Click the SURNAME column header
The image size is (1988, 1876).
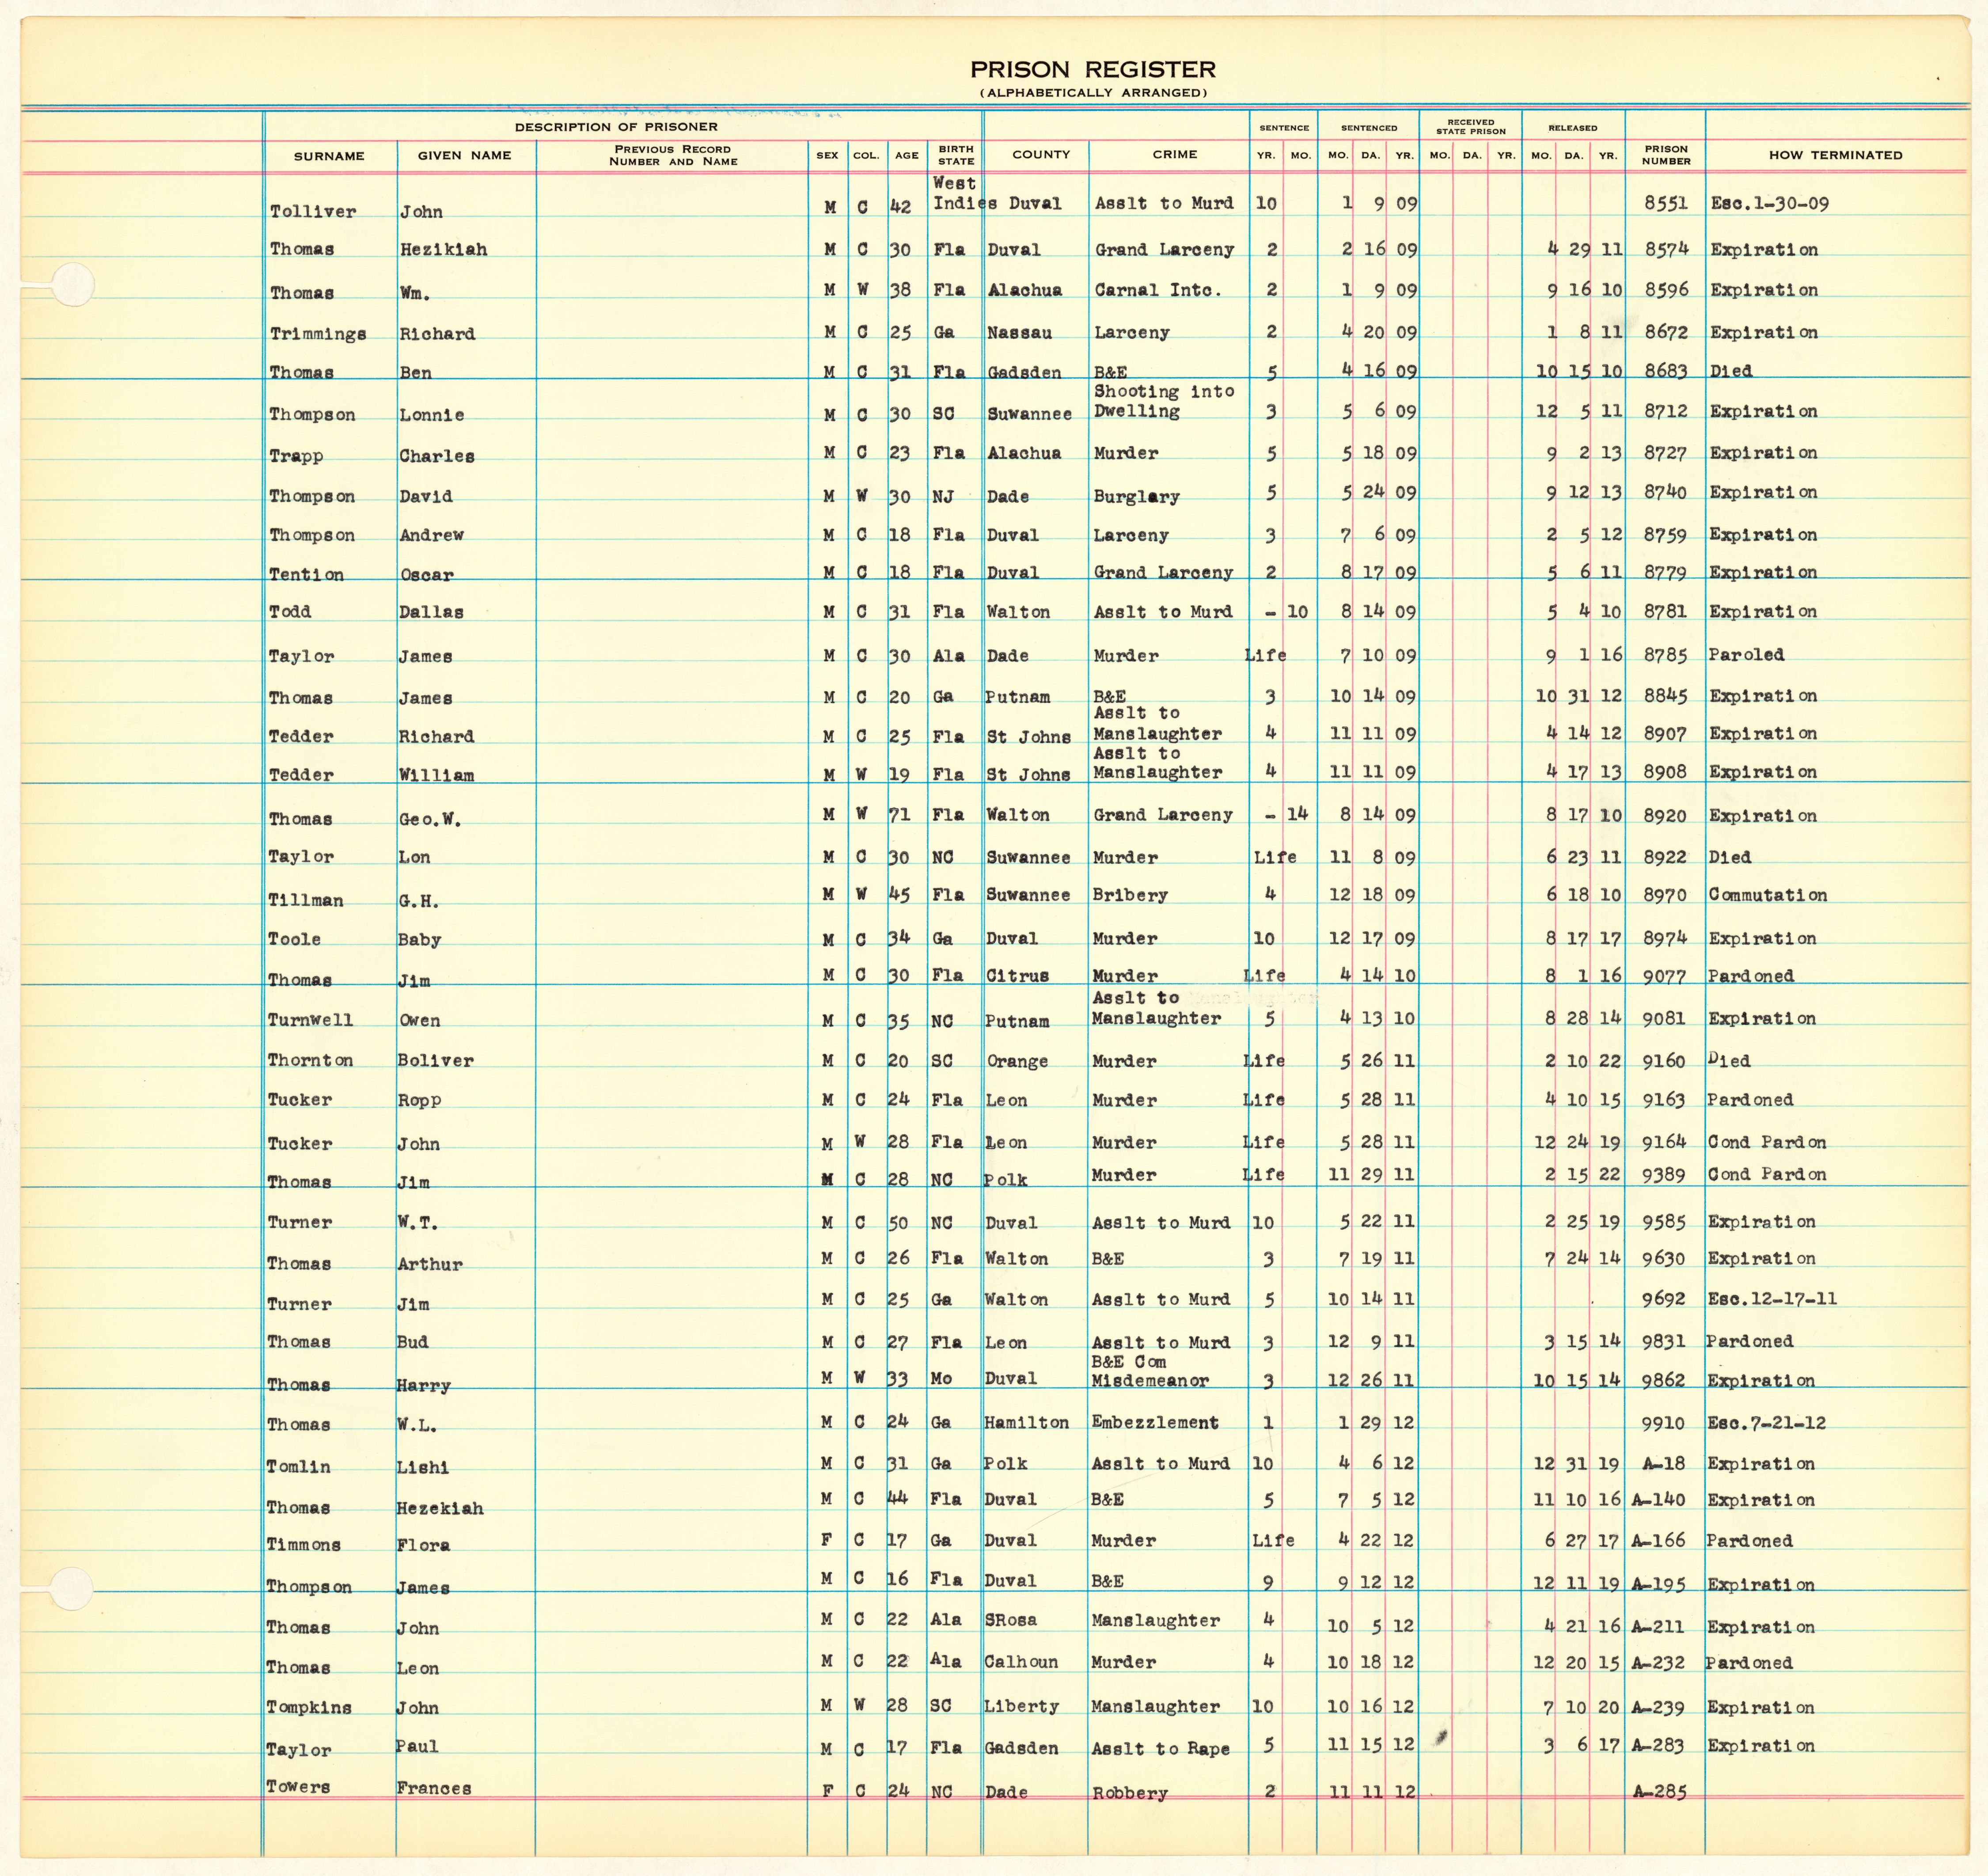pyautogui.click(x=329, y=156)
